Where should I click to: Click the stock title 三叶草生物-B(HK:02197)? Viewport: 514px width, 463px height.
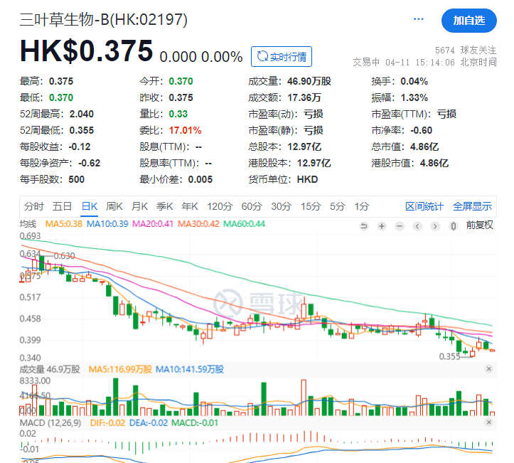click(104, 19)
